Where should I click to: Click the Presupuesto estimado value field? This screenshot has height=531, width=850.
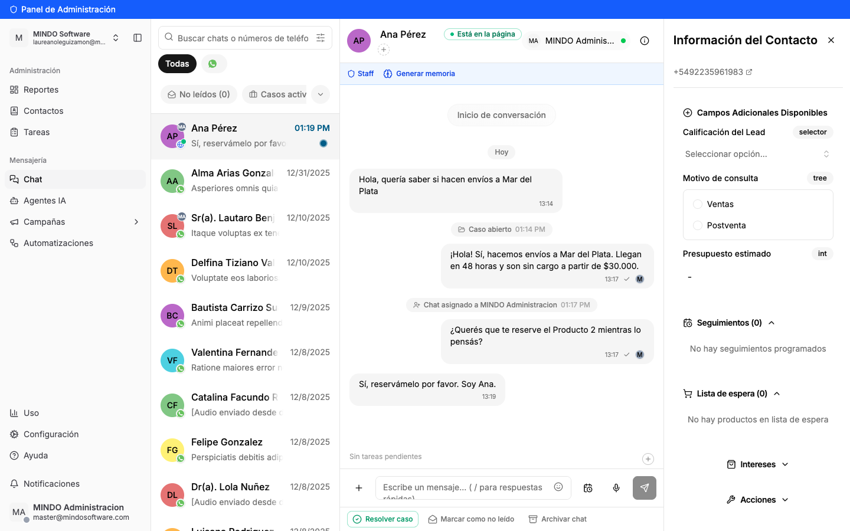[x=758, y=277]
